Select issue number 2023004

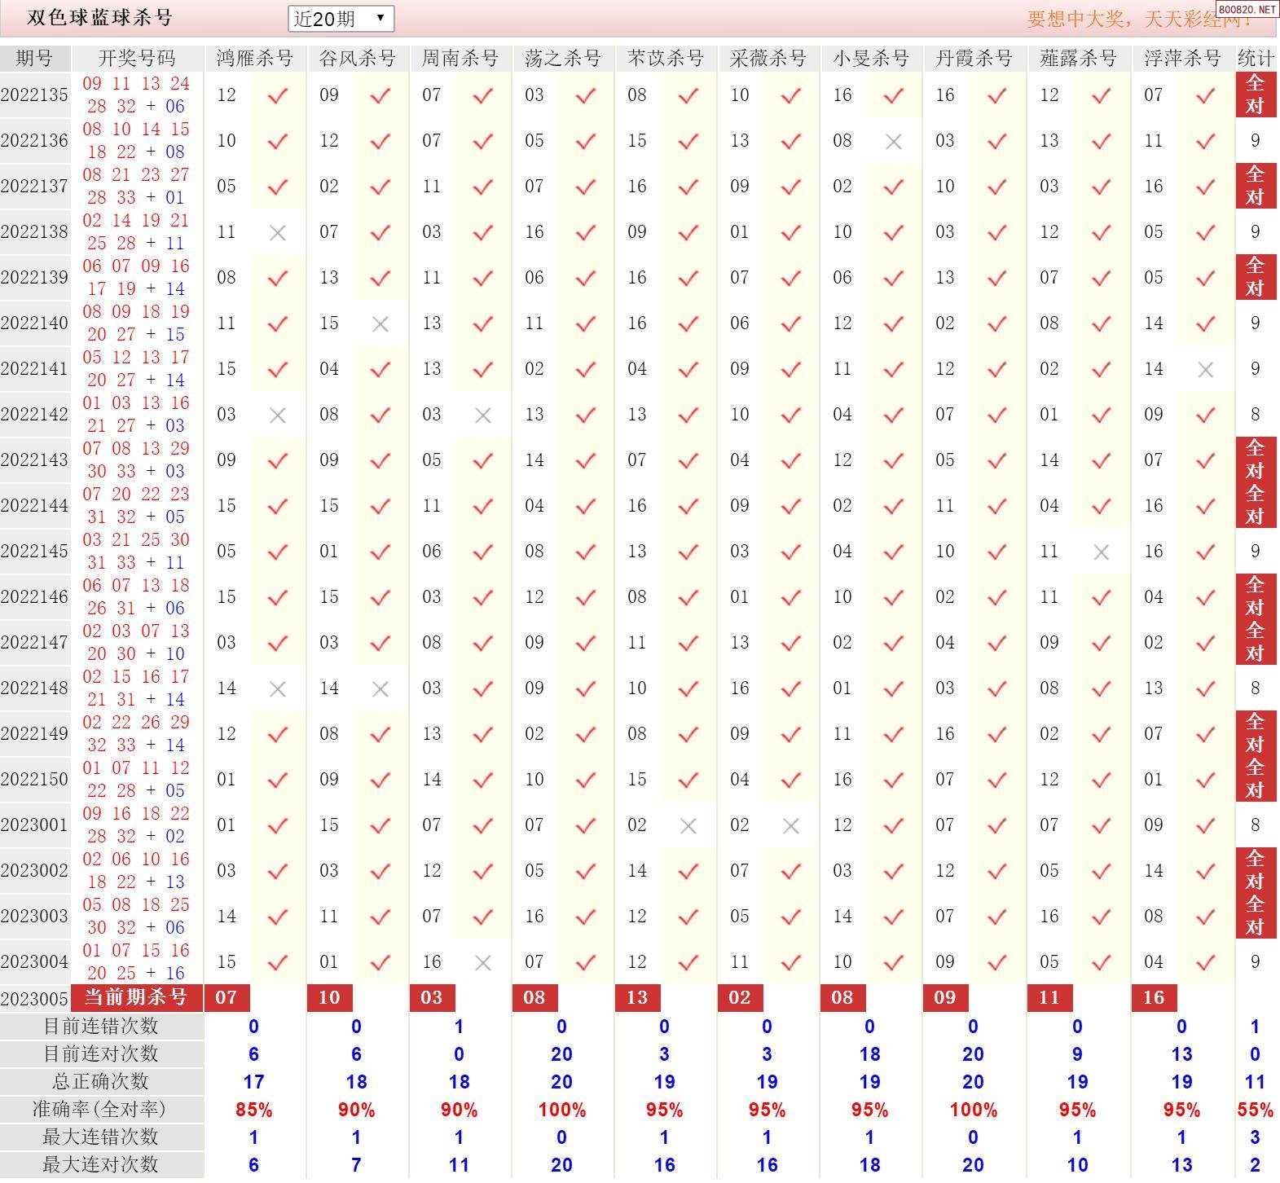(35, 961)
